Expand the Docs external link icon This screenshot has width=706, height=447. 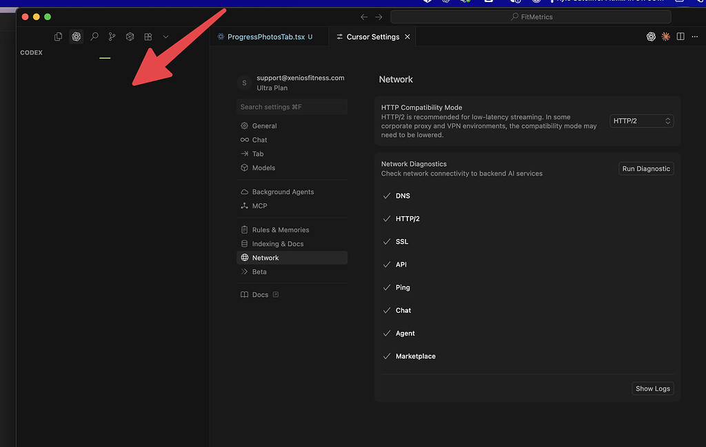coord(275,294)
